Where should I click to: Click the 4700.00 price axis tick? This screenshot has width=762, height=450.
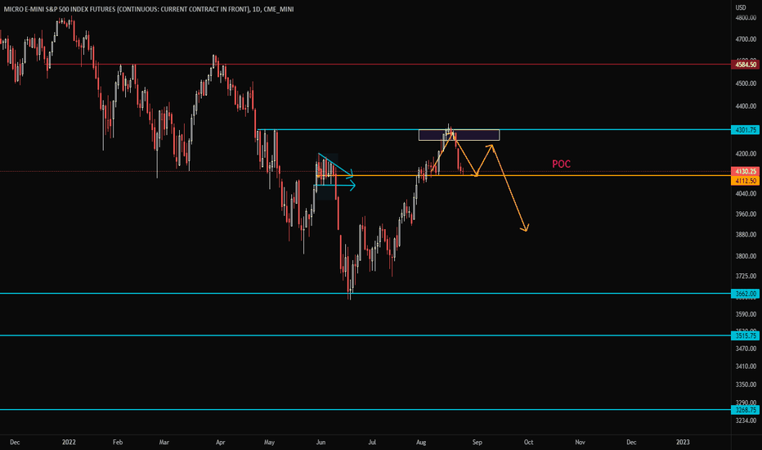click(746, 39)
